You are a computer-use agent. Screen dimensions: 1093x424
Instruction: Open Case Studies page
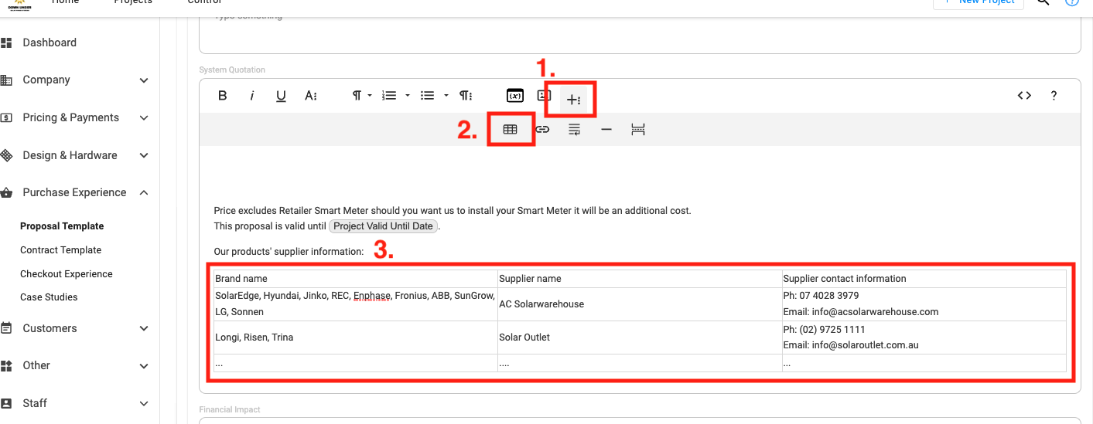pos(49,297)
